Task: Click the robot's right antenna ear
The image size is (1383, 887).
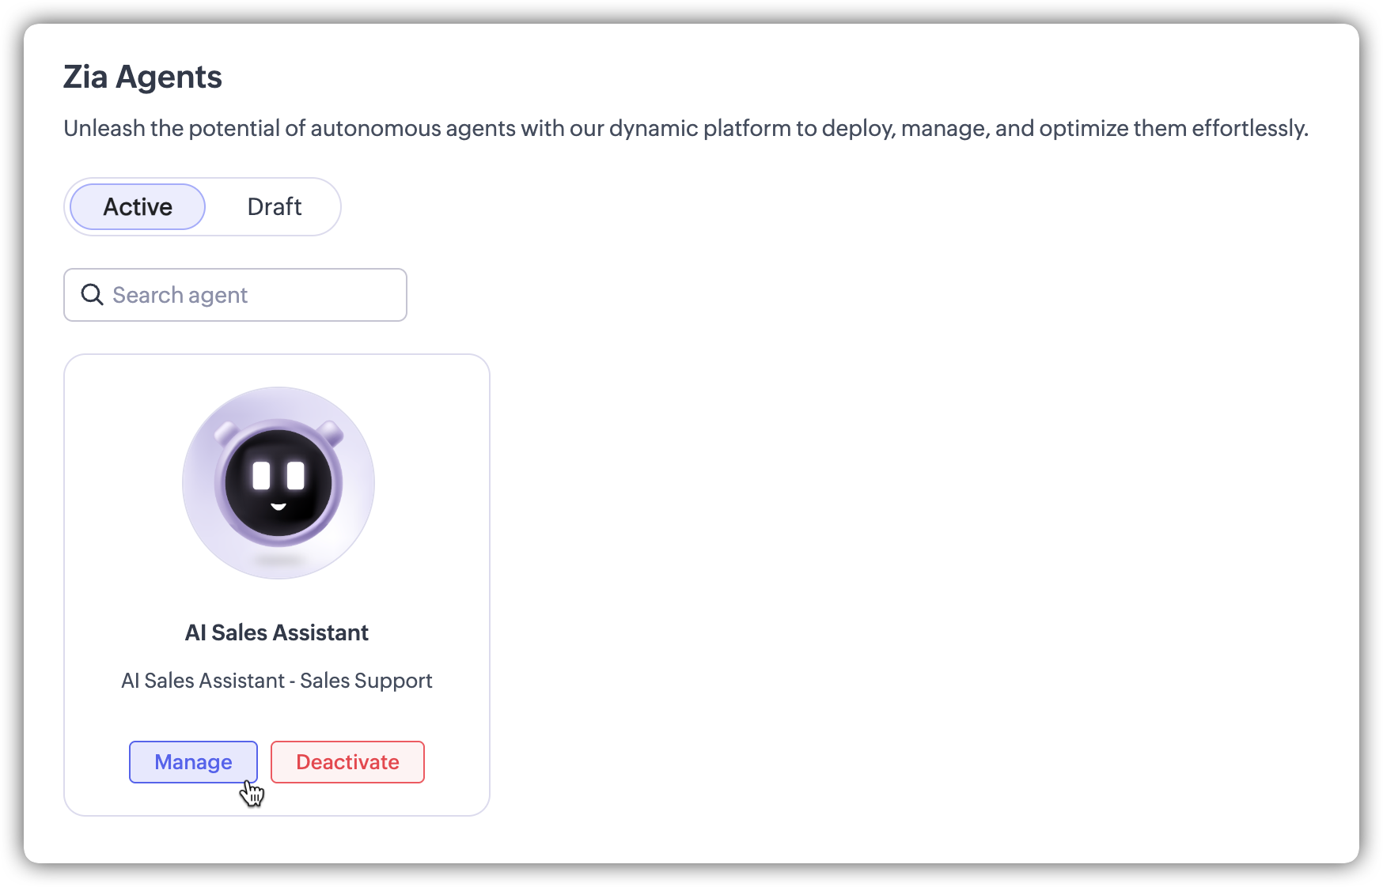Action: 331,432
